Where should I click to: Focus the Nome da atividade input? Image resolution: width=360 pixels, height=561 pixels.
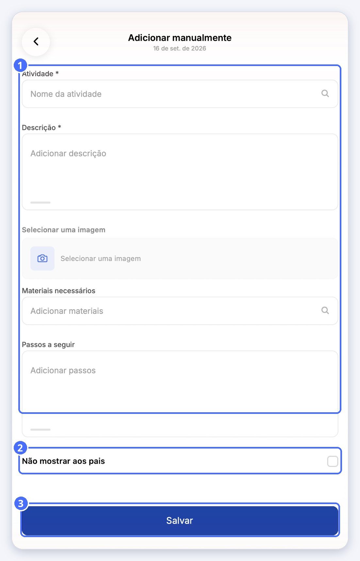[180, 94]
